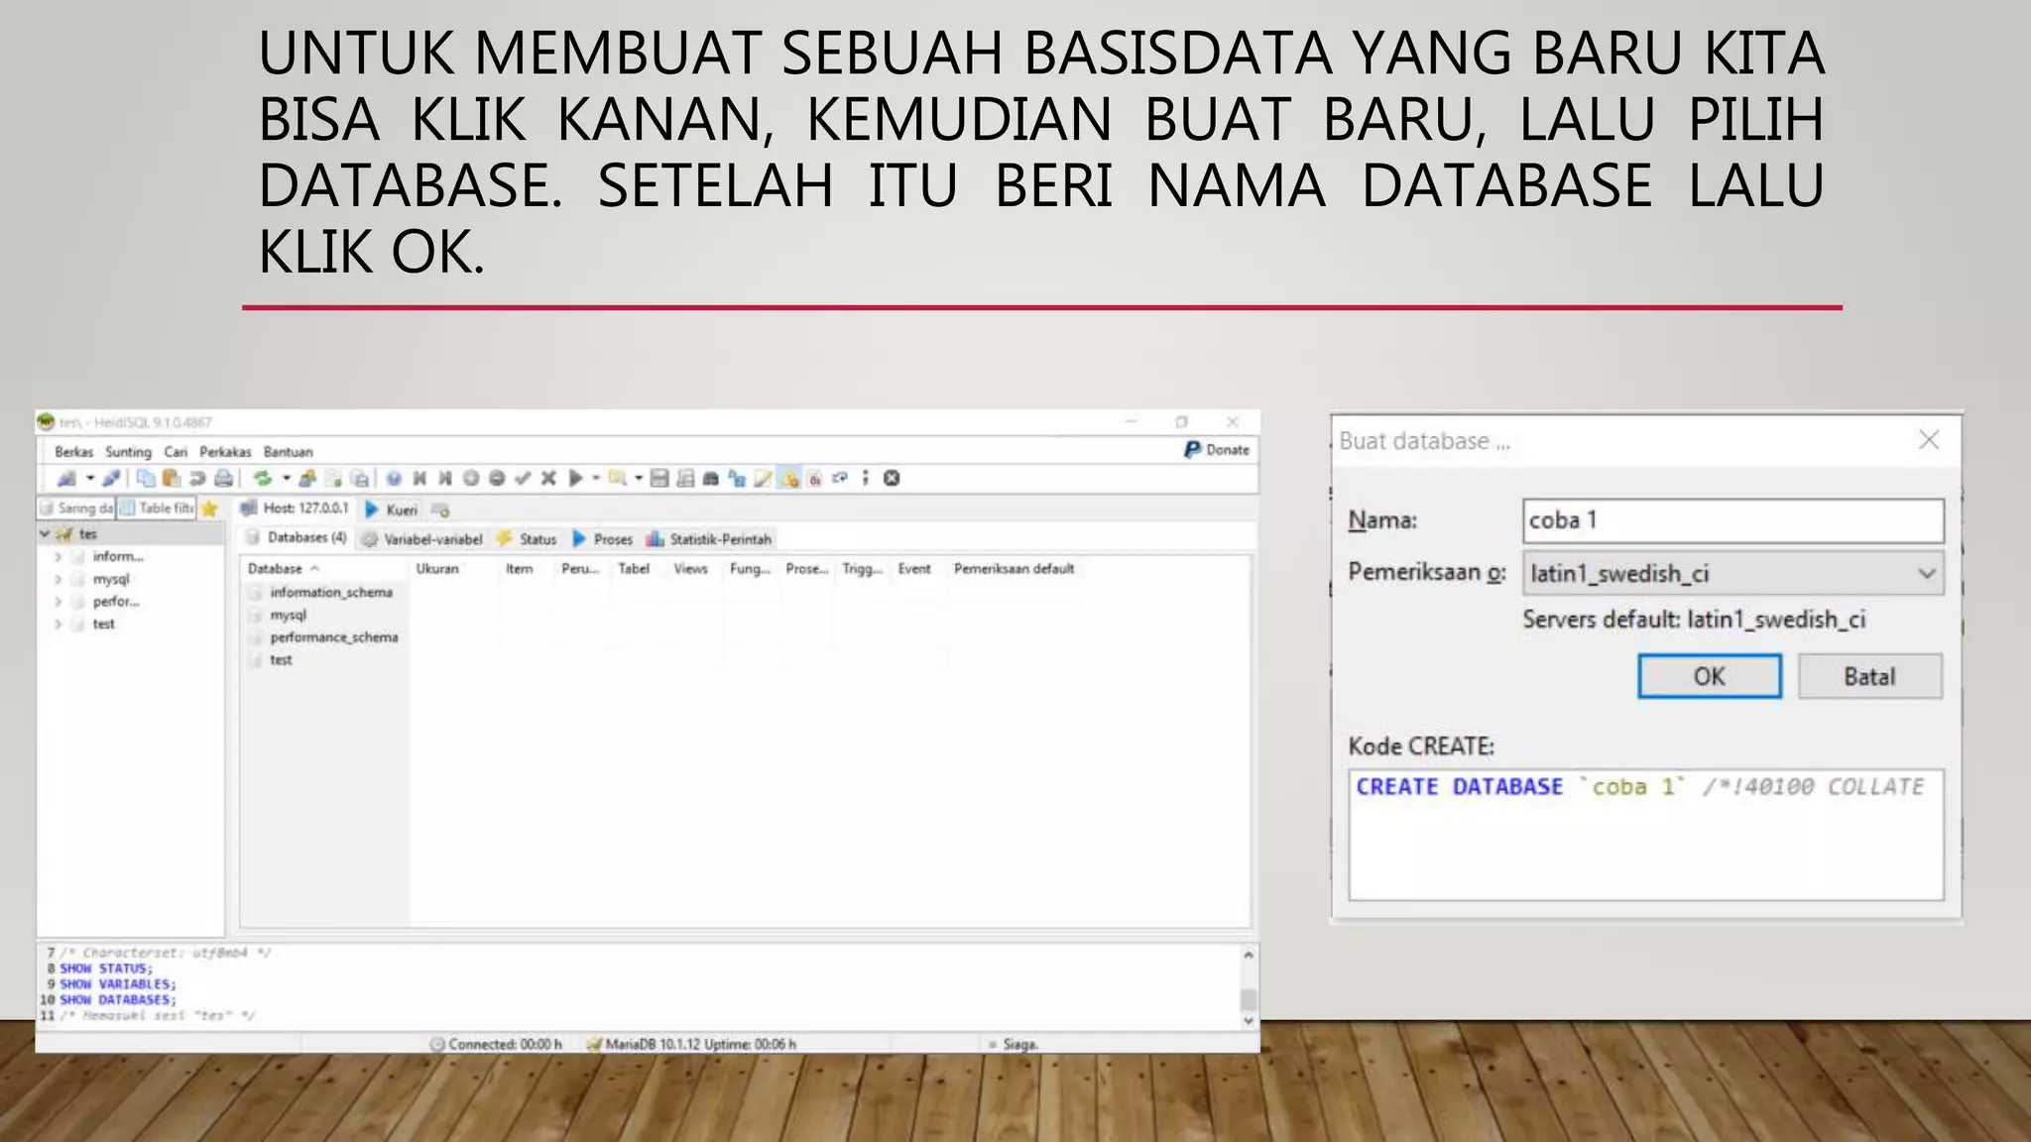Open the find text dropdown arrow
This screenshot has width=2031, height=1142.
(x=639, y=479)
